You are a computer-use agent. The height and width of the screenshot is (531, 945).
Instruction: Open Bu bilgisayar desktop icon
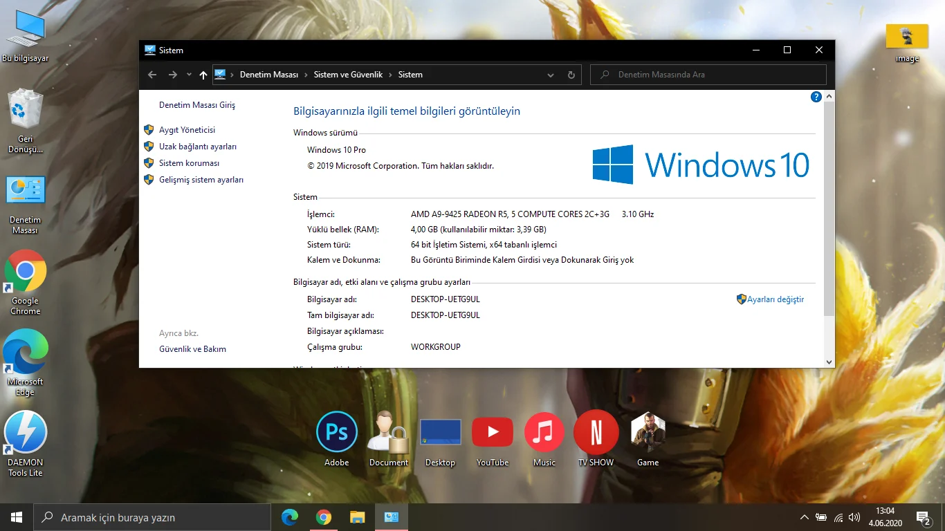(26, 37)
